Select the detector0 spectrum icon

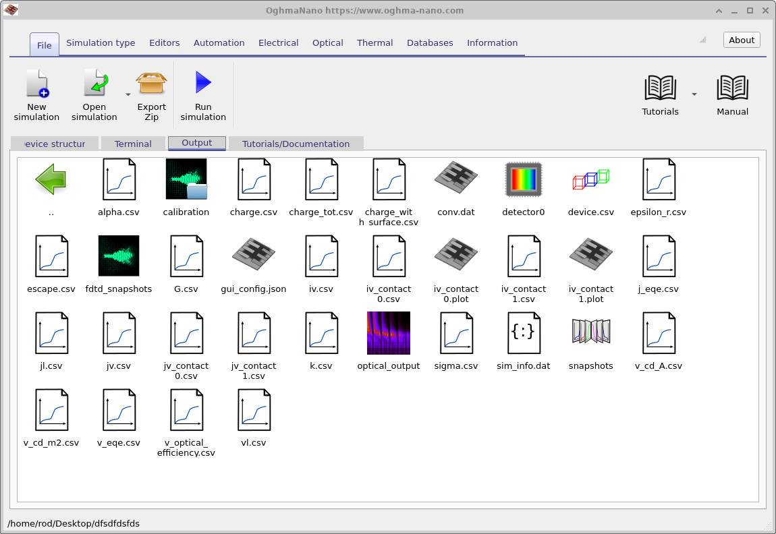(x=524, y=179)
